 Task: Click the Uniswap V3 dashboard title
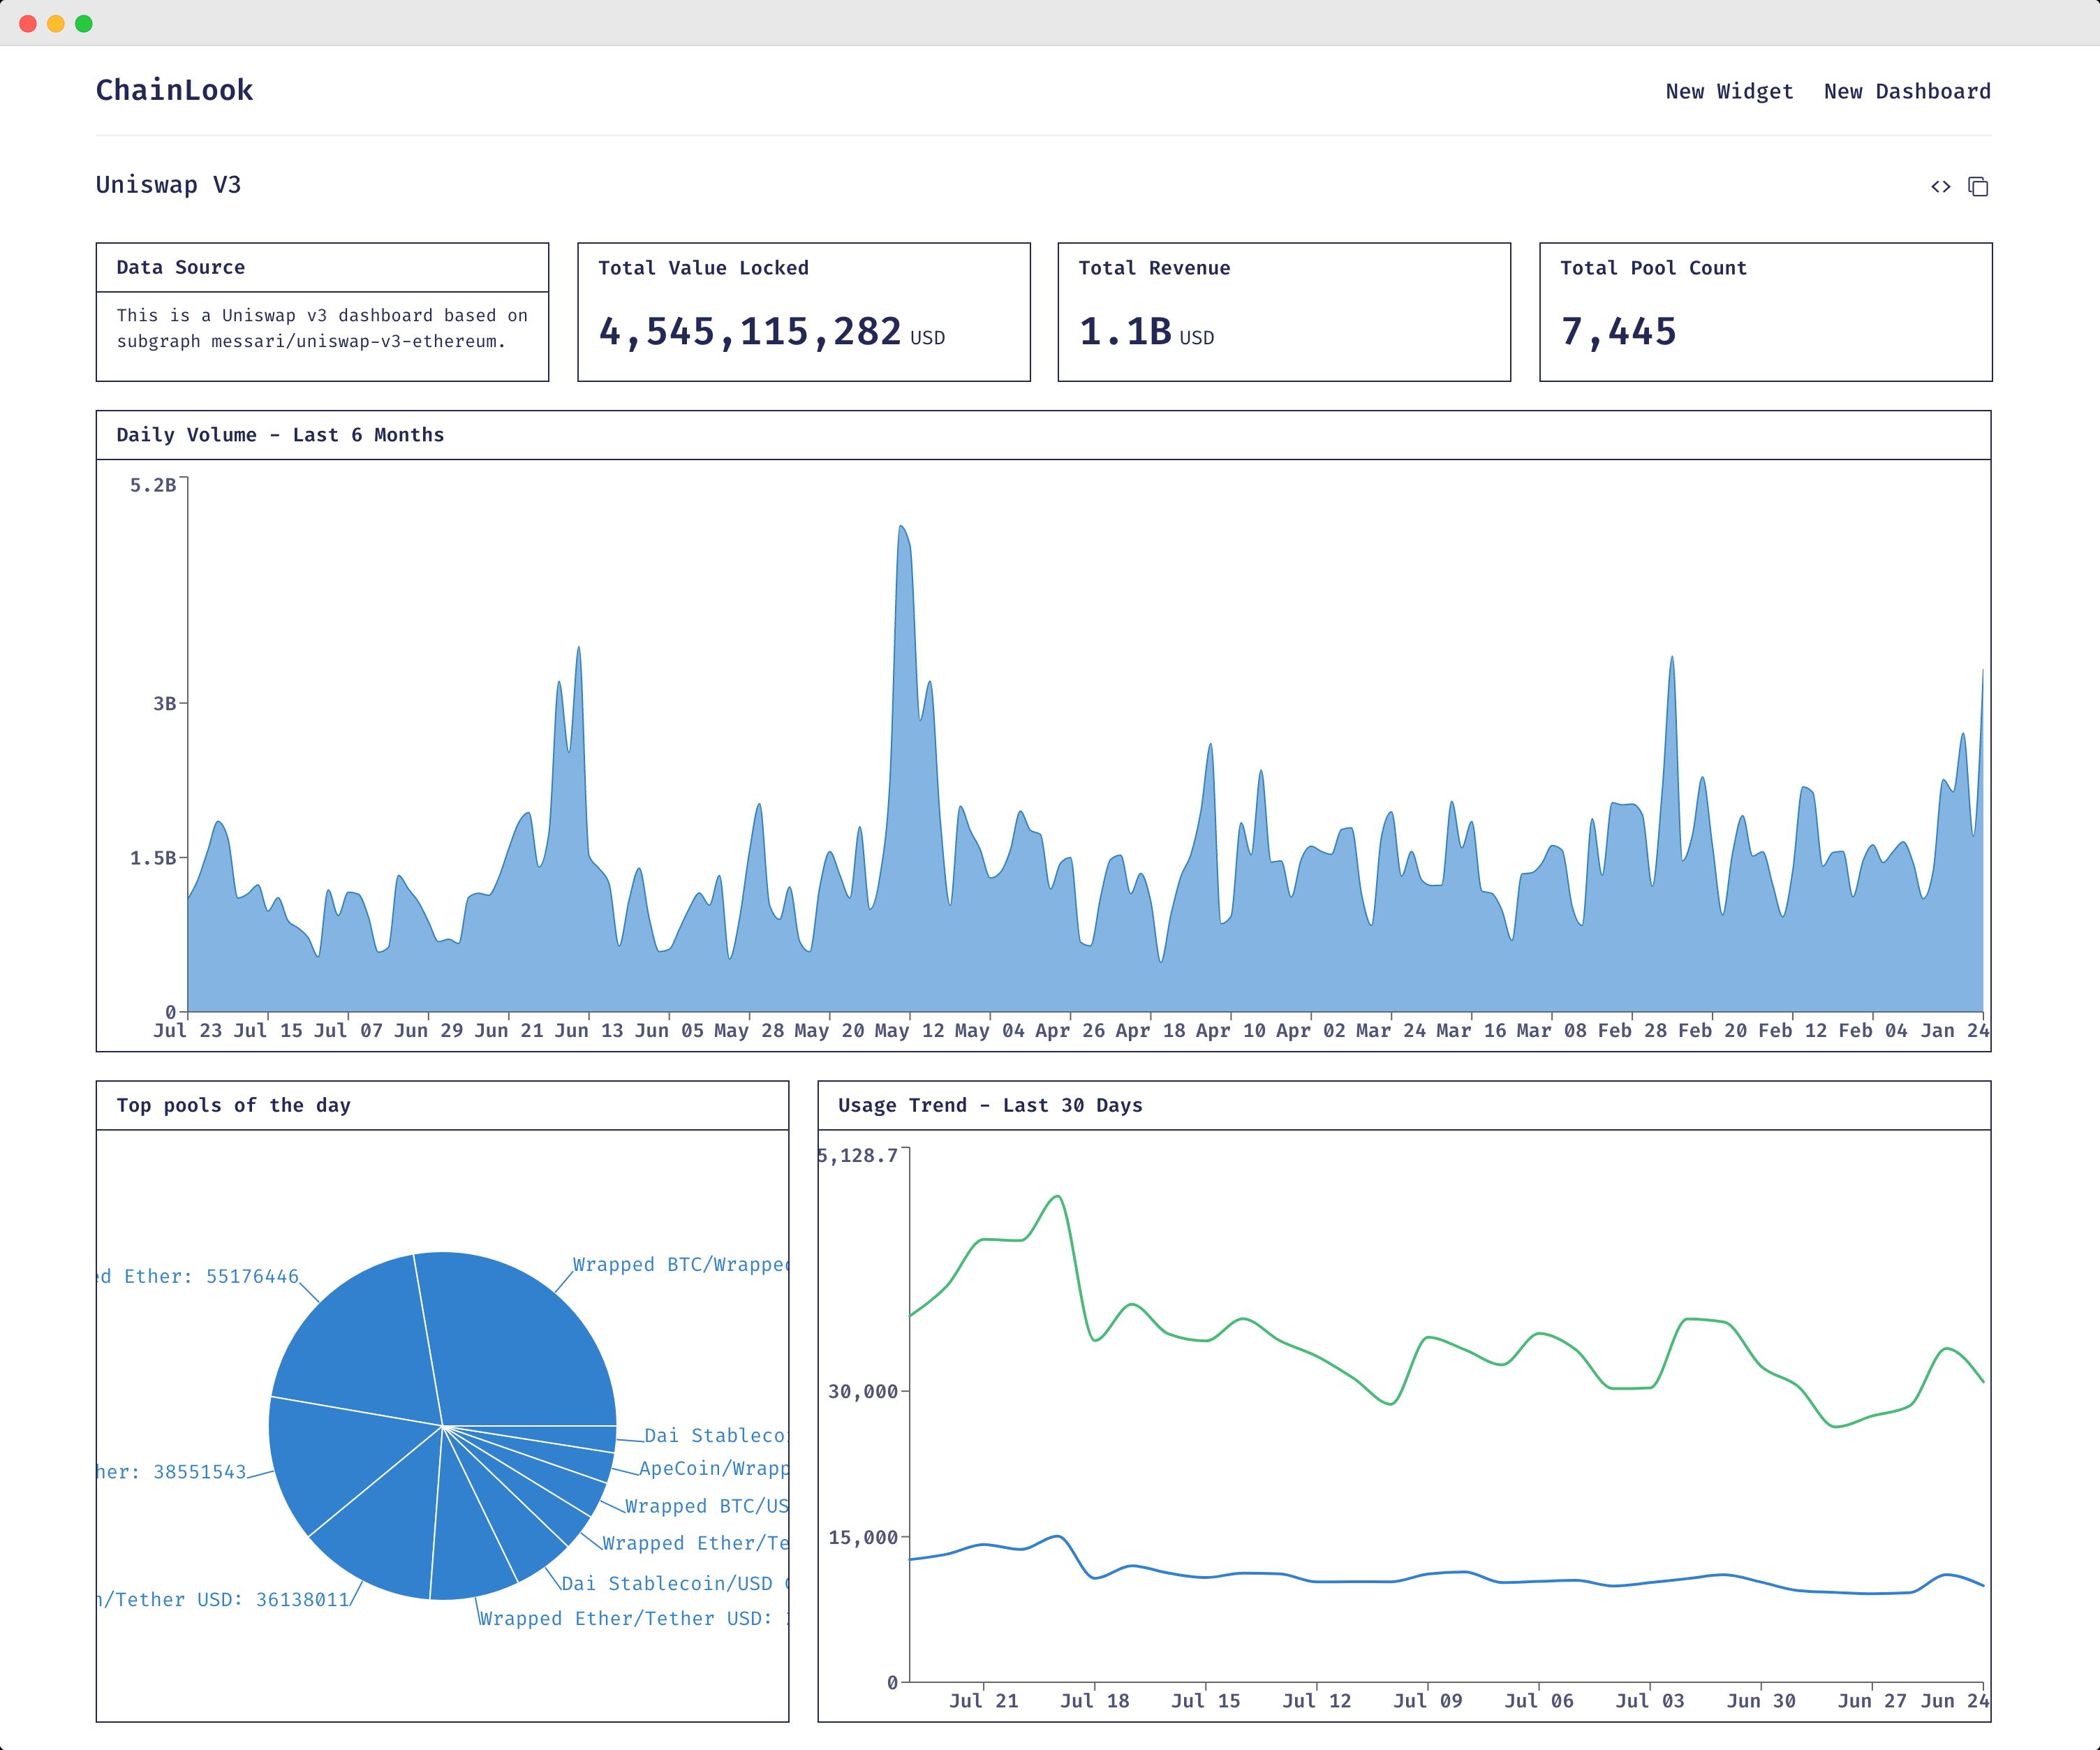[168, 185]
